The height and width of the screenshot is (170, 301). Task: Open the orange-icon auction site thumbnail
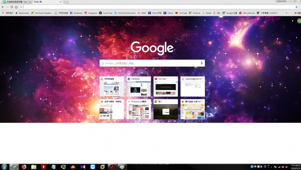pos(193,109)
